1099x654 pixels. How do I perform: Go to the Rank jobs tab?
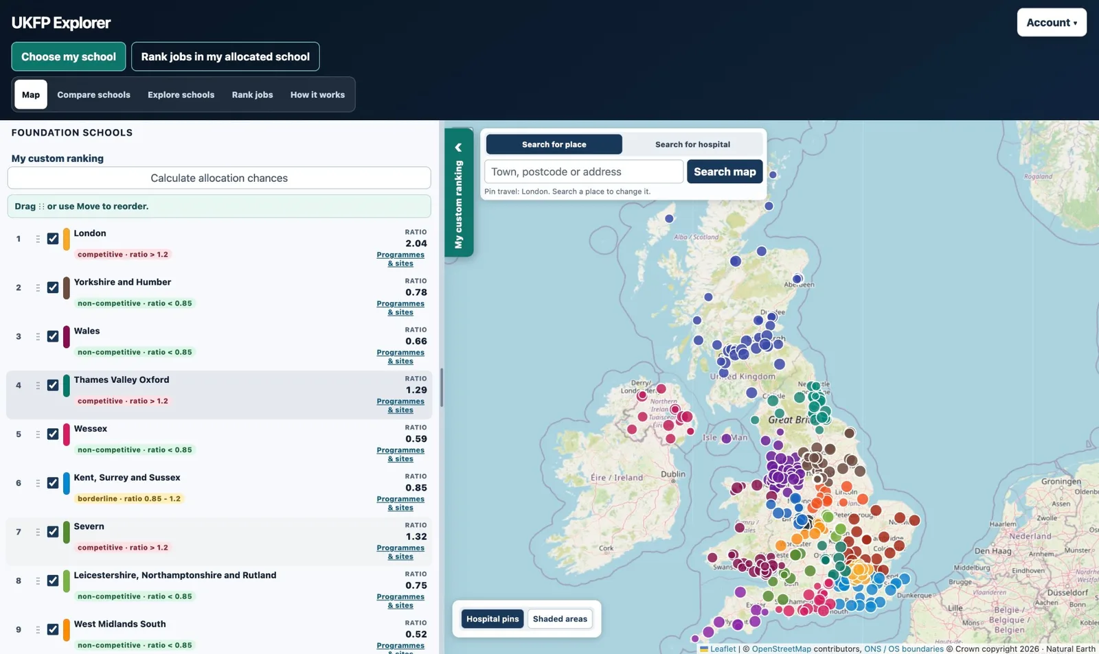pos(252,95)
